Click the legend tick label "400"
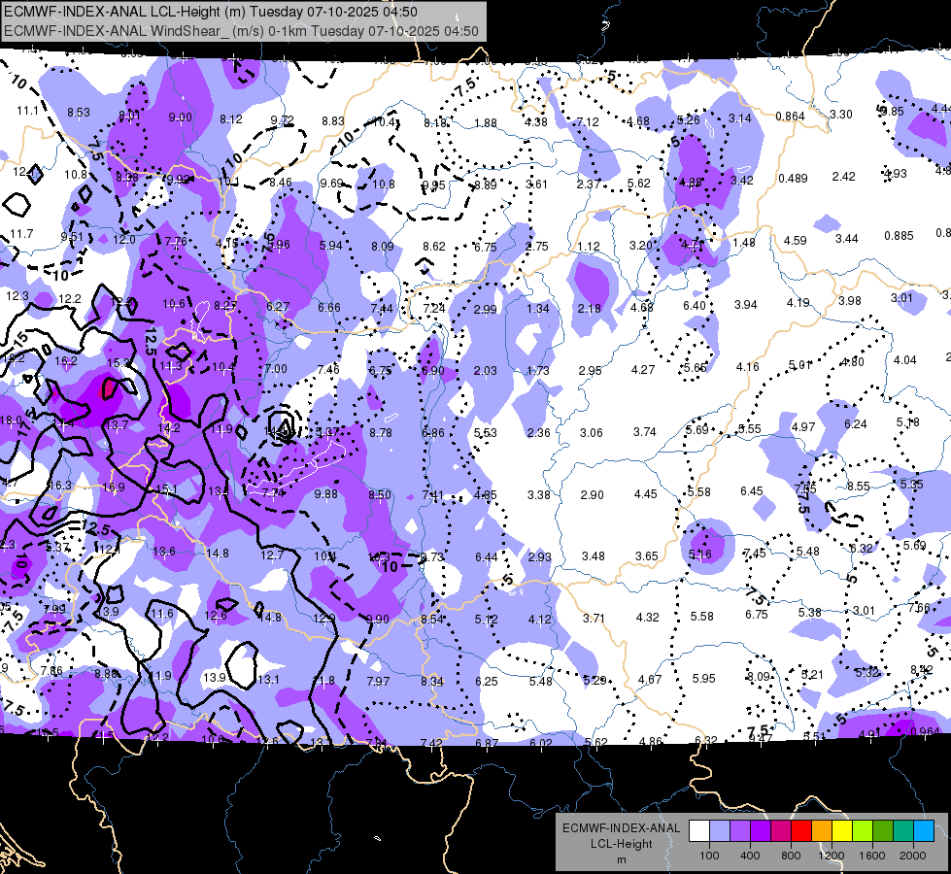 [x=750, y=856]
